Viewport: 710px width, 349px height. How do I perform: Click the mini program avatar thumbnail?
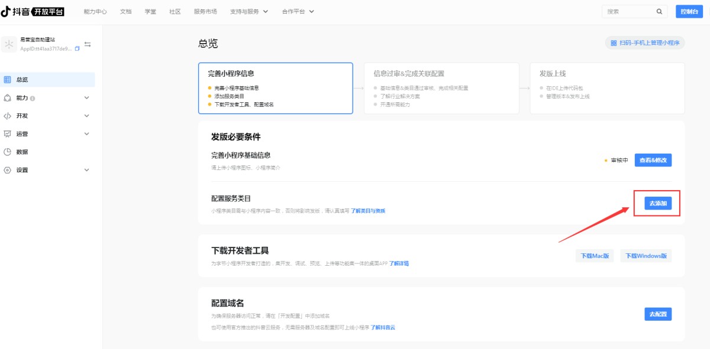9,44
